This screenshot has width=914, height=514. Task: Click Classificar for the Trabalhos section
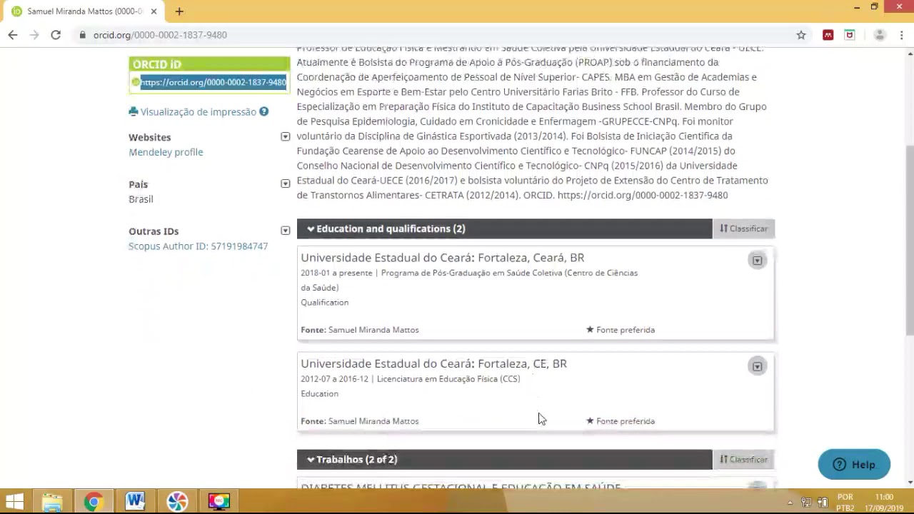point(743,460)
